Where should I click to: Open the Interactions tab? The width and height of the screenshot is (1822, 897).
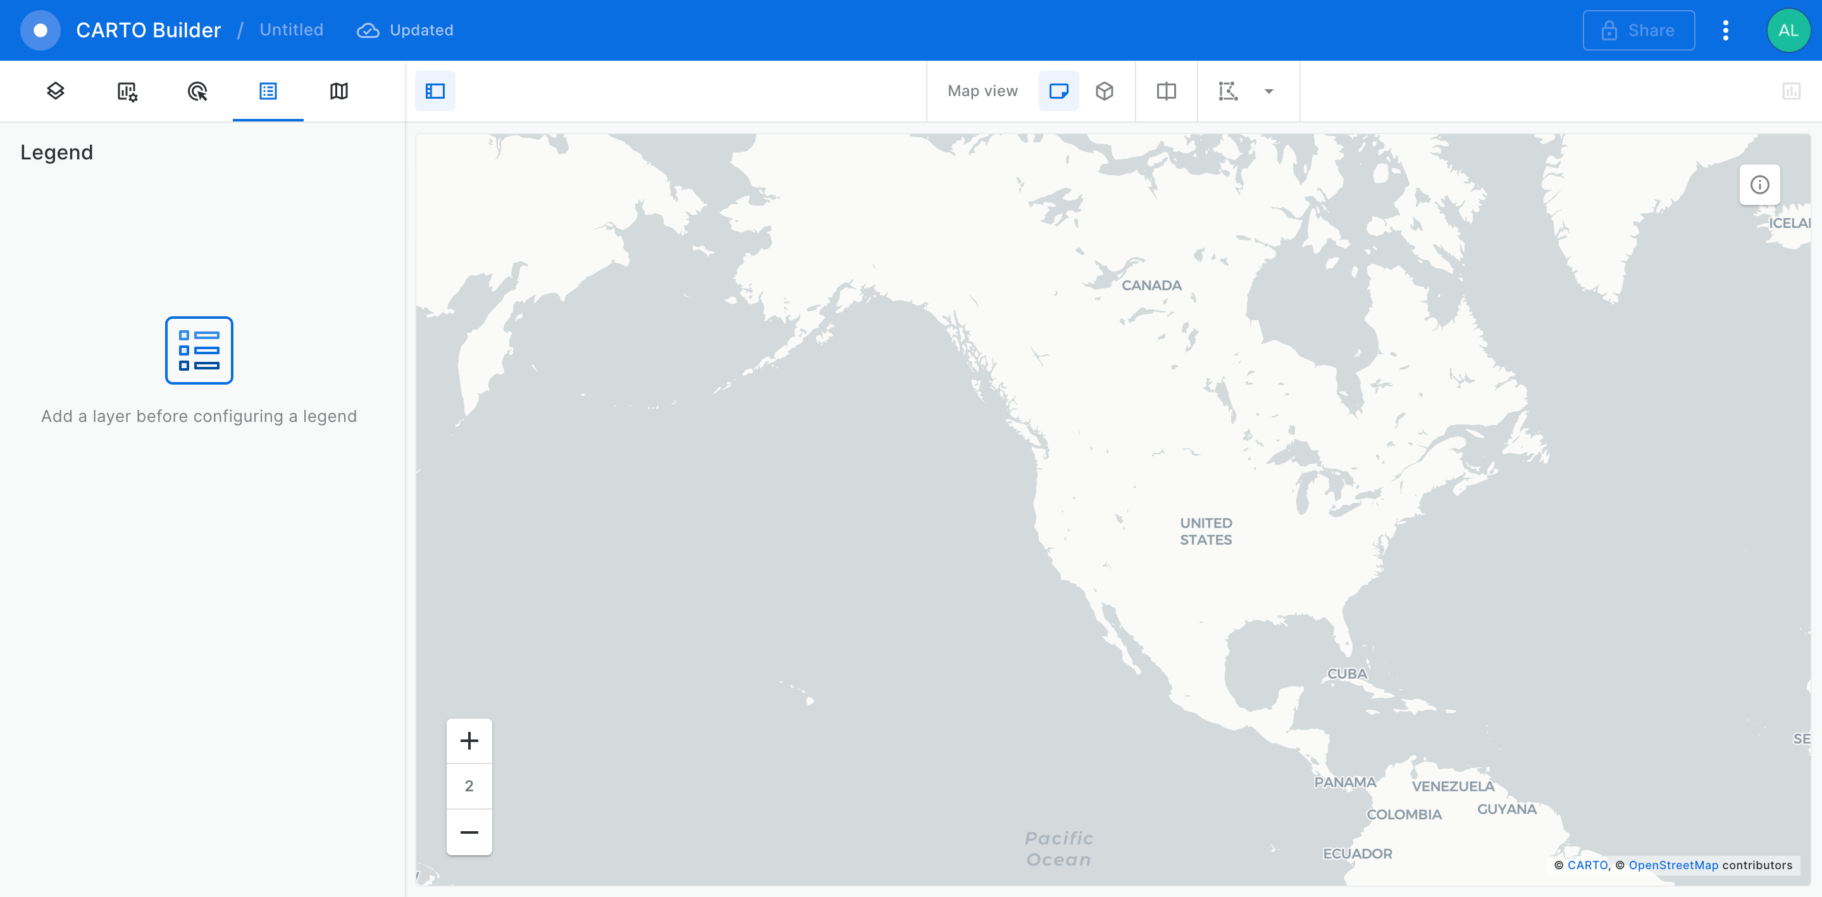pyautogui.click(x=197, y=91)
